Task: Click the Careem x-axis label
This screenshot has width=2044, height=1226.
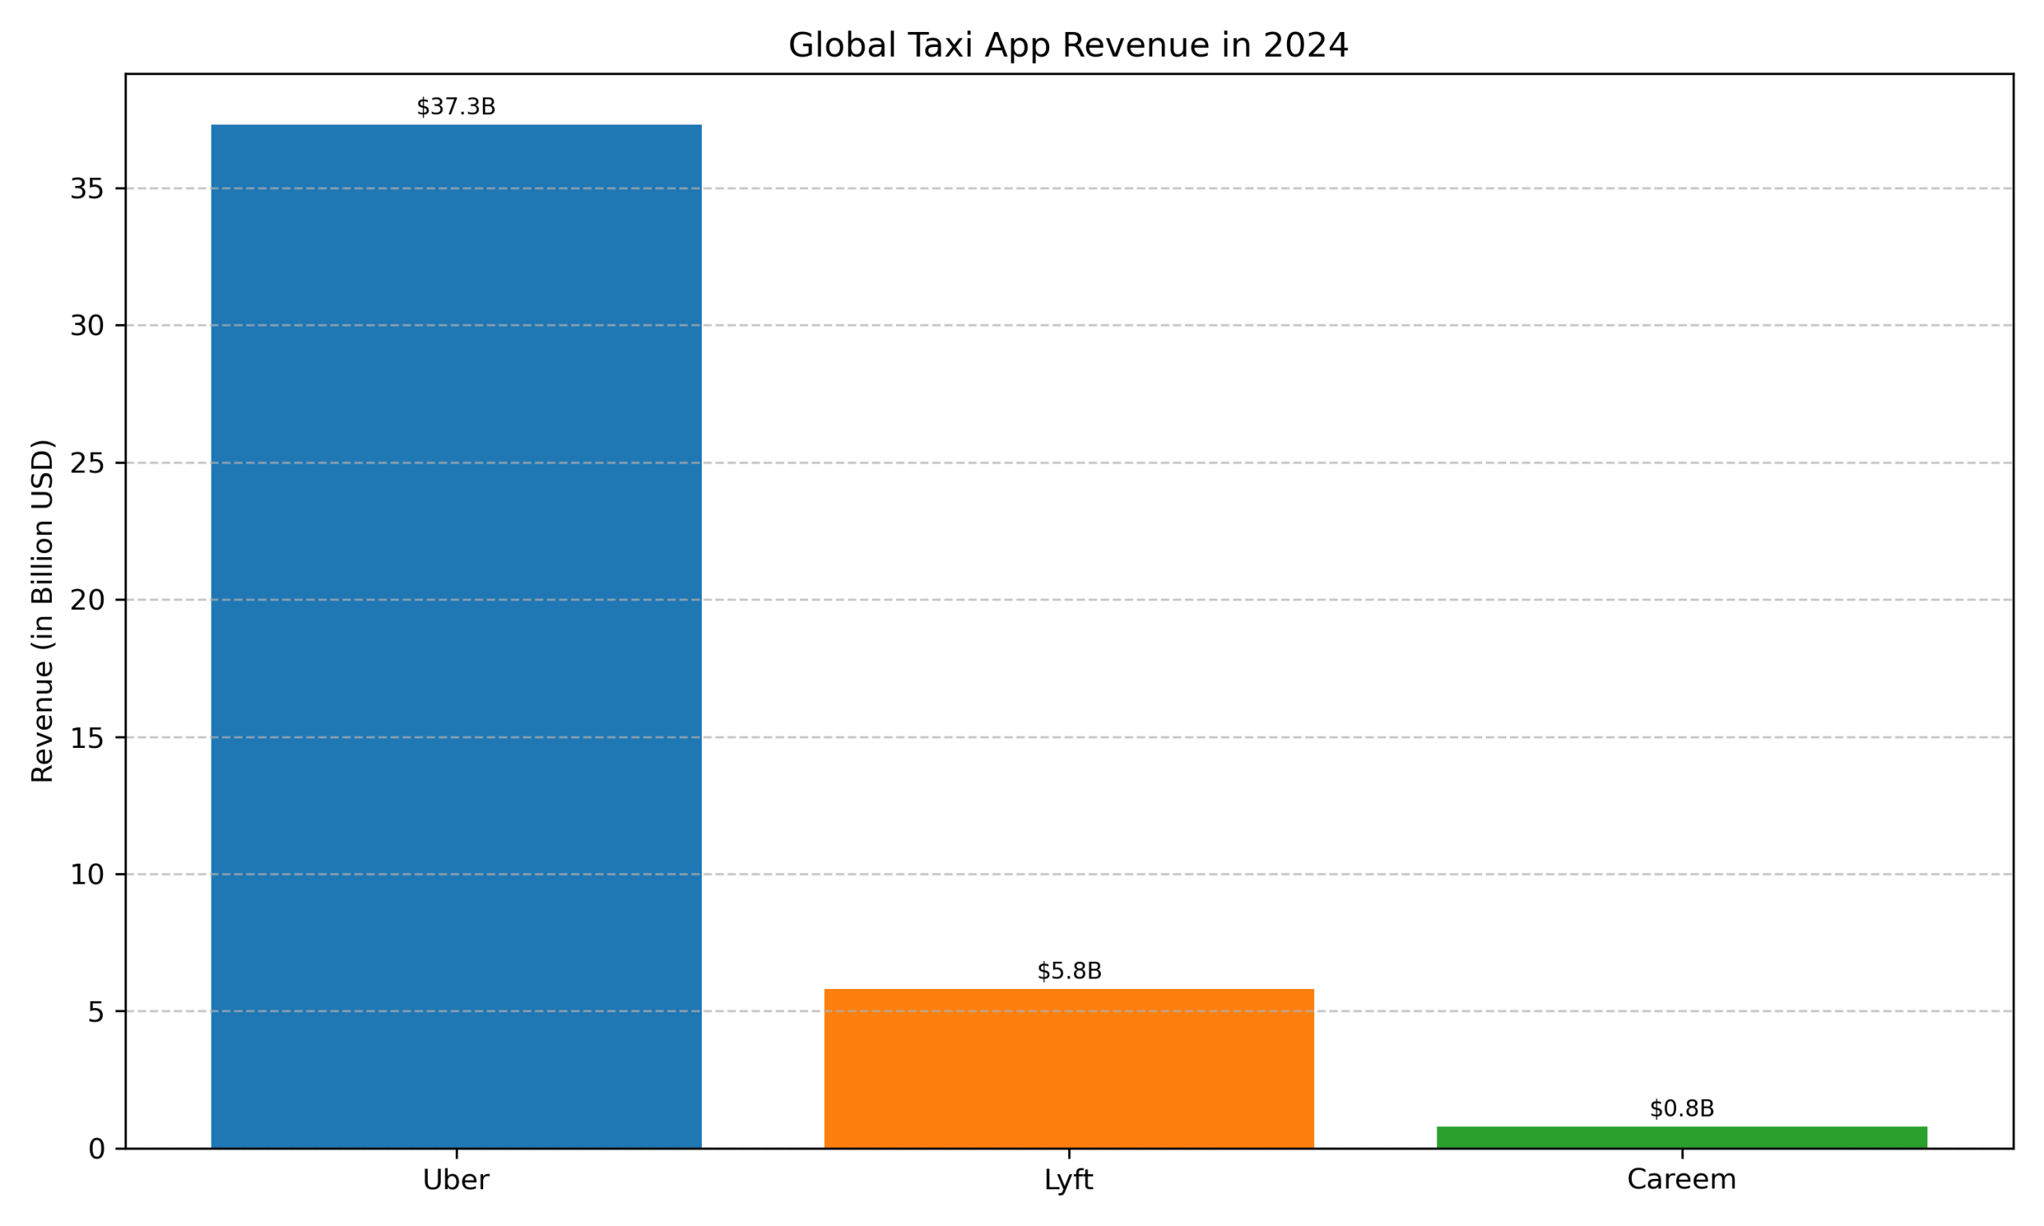Action: click(1682, 1180)
